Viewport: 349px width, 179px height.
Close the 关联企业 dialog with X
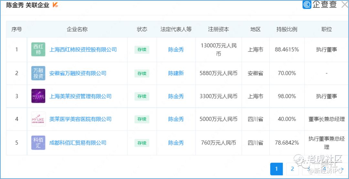coord(344,5)
